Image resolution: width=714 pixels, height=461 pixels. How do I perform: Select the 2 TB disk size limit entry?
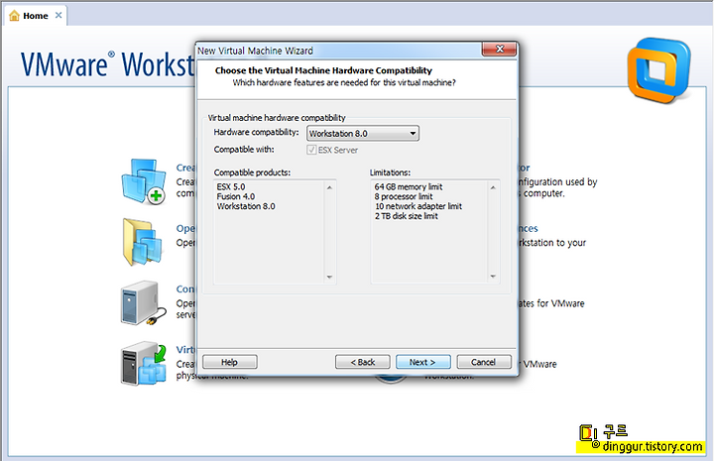[x=407, y=216]
